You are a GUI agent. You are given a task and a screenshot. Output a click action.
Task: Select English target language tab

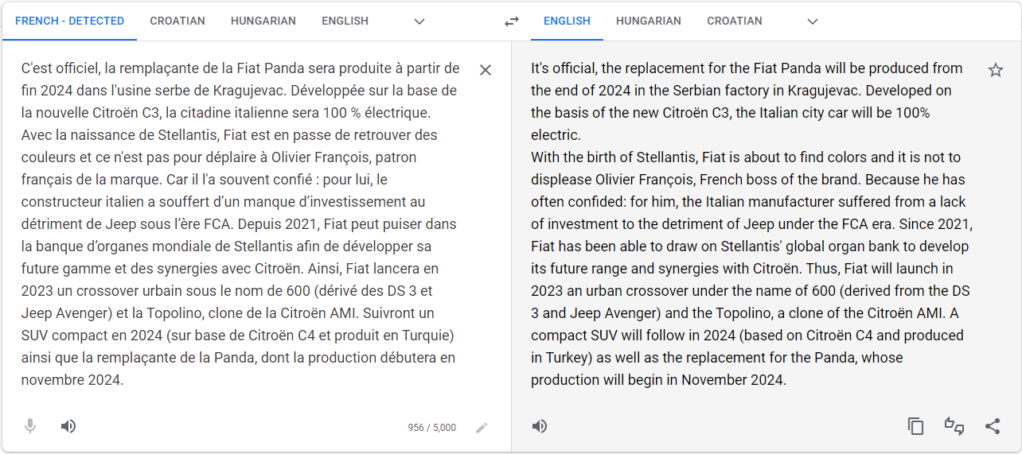[x=567, y=21]
